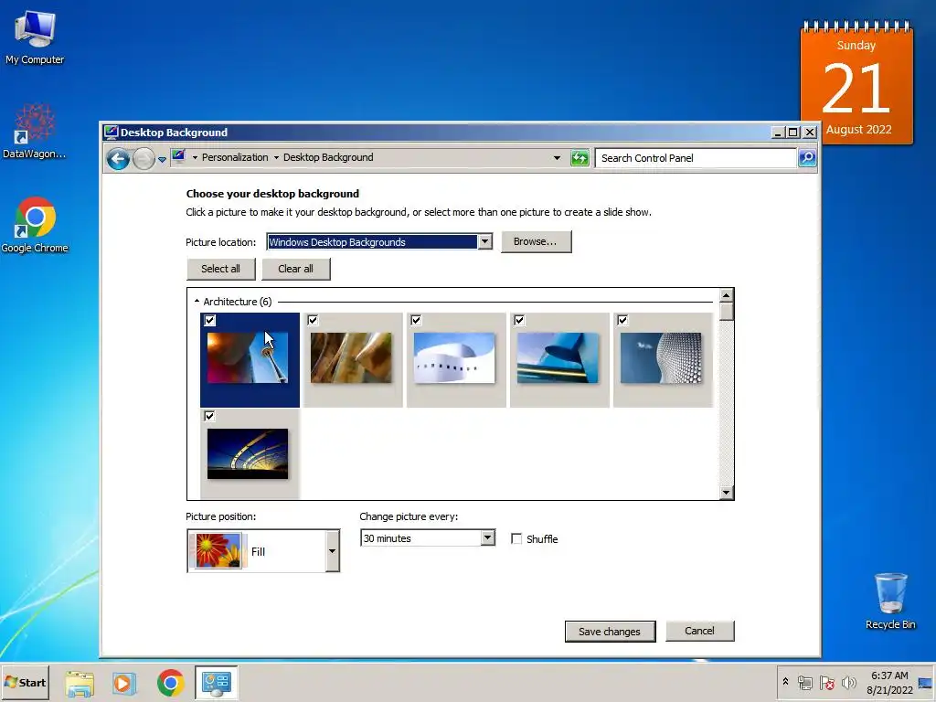
Task: Uncheck the first architecture picture with tower
Action: pyautogui.click(x=209, y=321)
